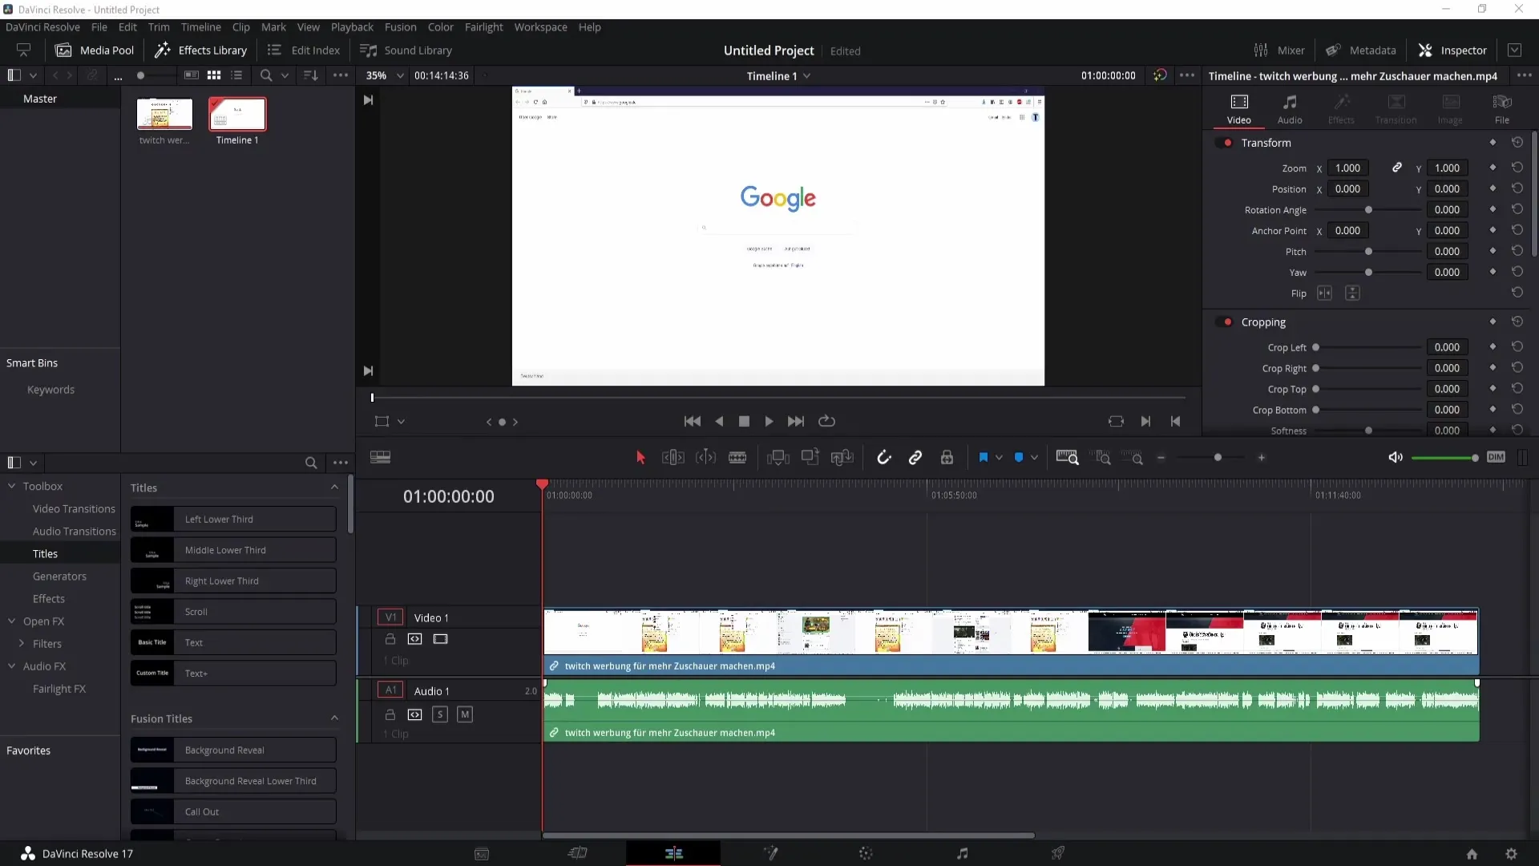Image resolution: width=1539 pixels, height=866 pixels.
Task: Click the Text+ title template in Fusion Titles
Action: (x=232, y=673)
